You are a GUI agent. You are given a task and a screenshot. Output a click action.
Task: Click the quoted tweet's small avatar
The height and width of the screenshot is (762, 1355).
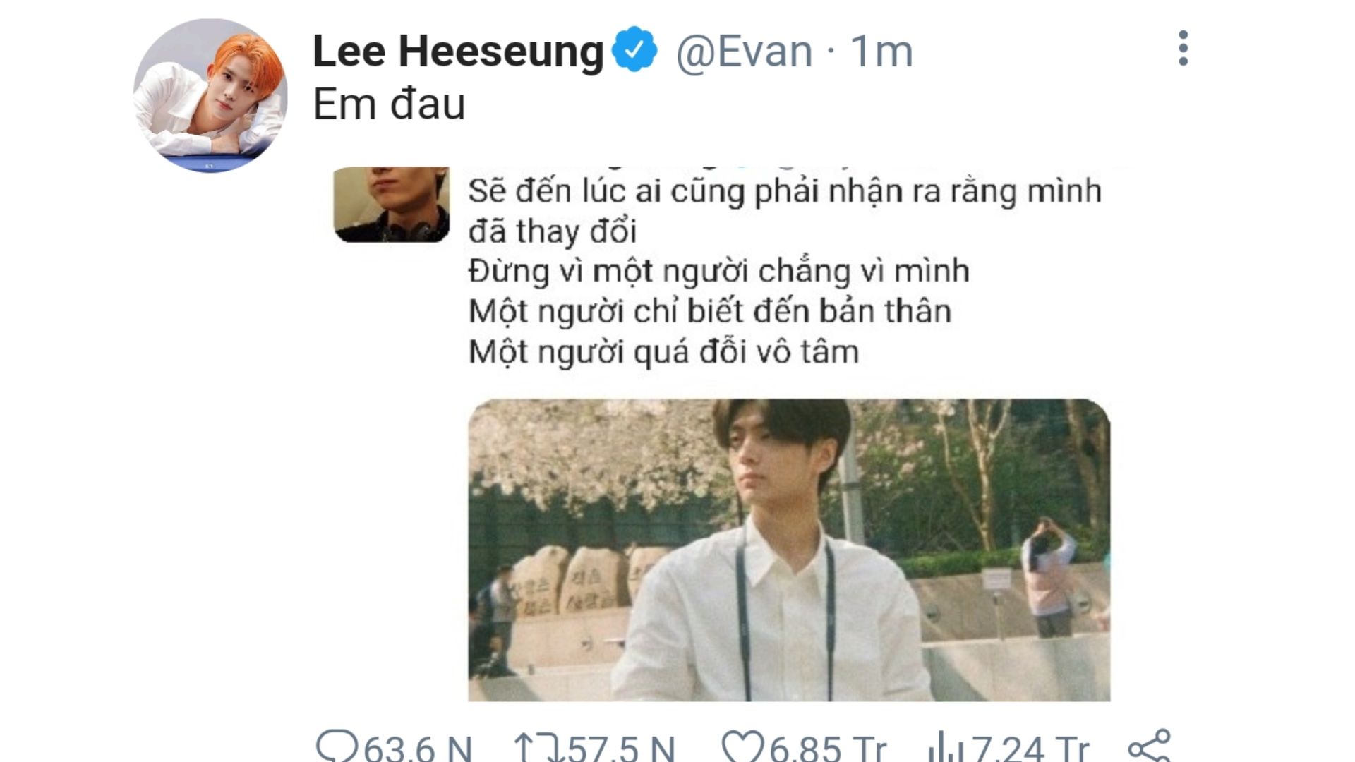pyautogui.click(x=392, y=205)
